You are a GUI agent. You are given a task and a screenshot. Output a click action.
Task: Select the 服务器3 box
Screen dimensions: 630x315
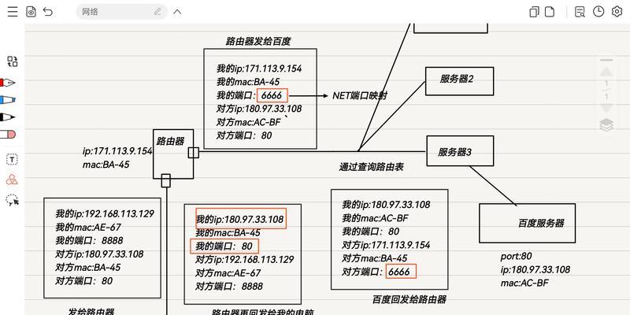460,150
